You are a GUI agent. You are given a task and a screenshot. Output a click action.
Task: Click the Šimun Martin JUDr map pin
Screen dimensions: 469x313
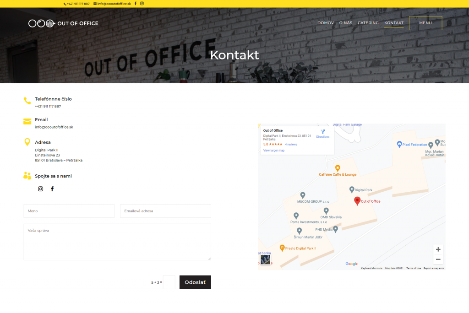pos(299,231)
